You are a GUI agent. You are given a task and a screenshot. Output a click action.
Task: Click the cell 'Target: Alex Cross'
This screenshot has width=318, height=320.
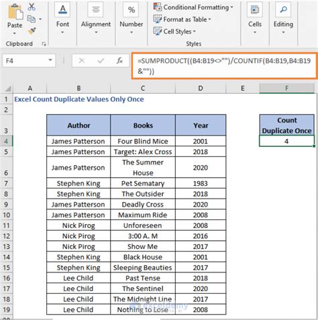pyautogui.click(x=143, y=152)
